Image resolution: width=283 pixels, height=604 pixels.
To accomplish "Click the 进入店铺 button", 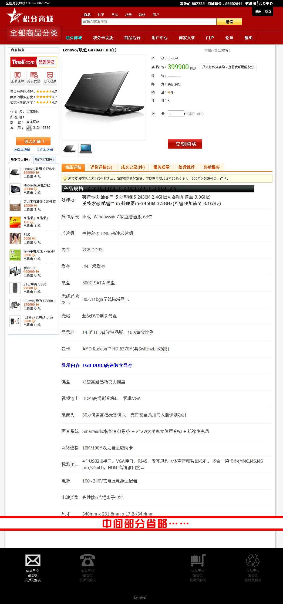I will pyautogui.click(x=33, y=141).
